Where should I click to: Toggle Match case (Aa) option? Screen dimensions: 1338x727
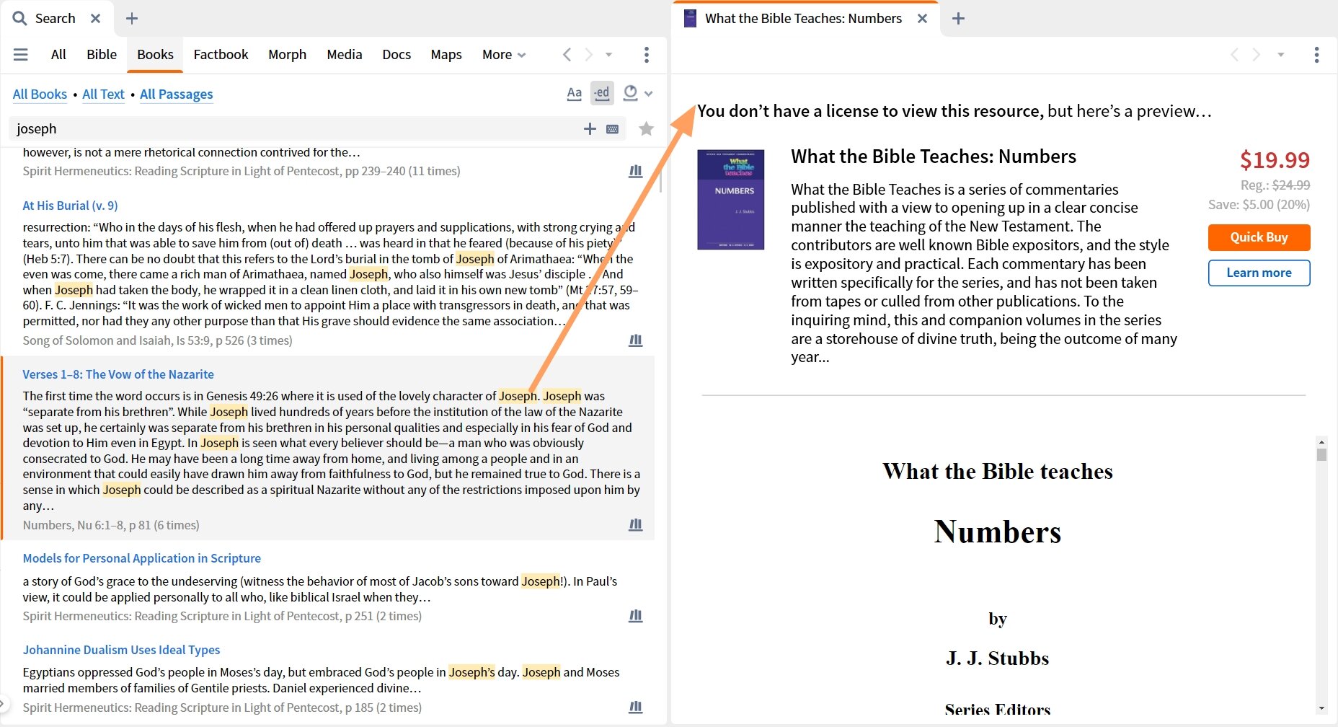[x=574, y=93]
